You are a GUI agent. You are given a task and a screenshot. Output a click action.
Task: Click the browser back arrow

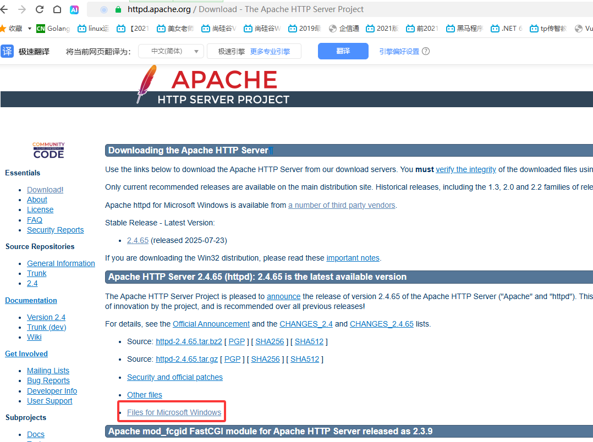[4, 9]
